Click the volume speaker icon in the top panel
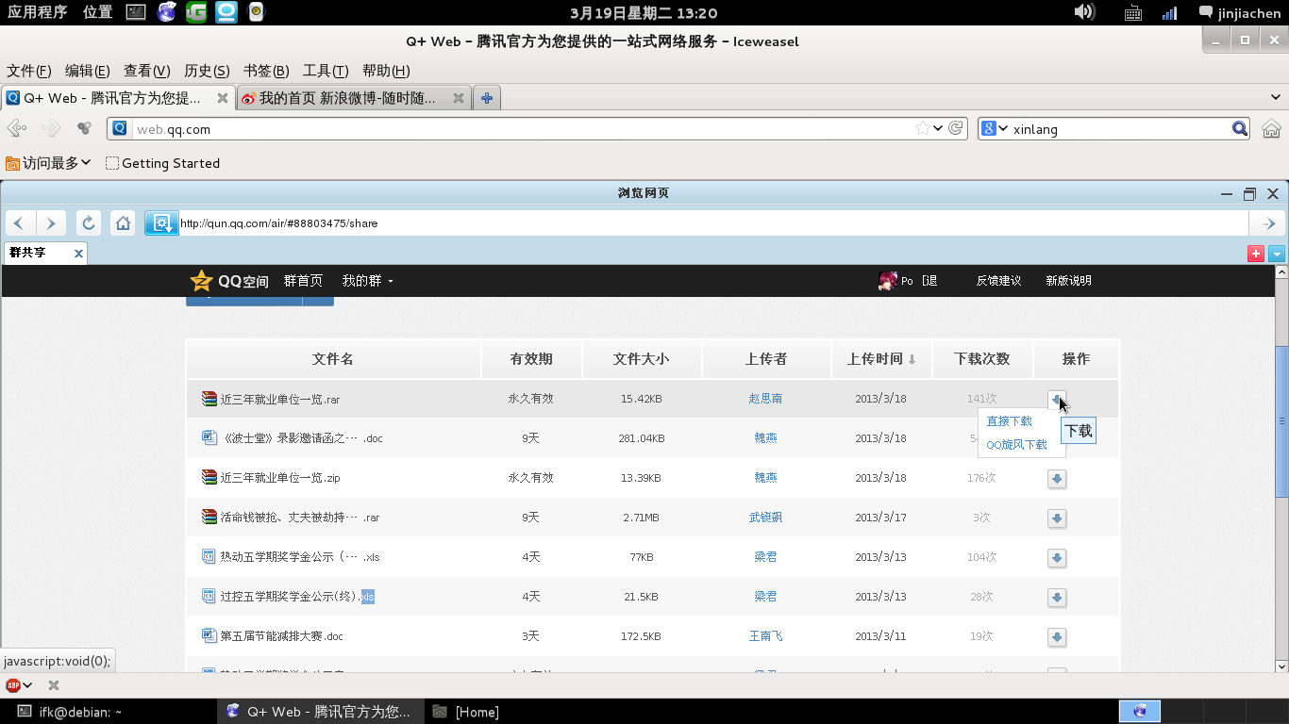Screen dimensions: 1289x724 (1084, 12)
